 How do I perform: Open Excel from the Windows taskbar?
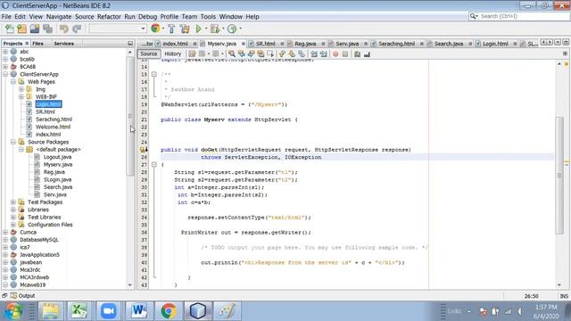coord(79,311)
